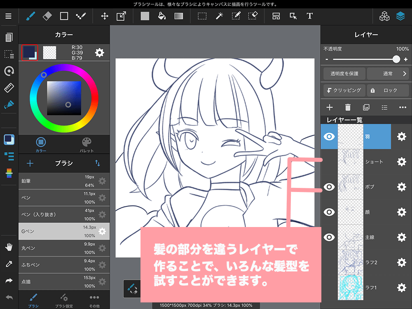Switch to the カラー tab
This screenshot has width=412, height=309.
point(41,145)
